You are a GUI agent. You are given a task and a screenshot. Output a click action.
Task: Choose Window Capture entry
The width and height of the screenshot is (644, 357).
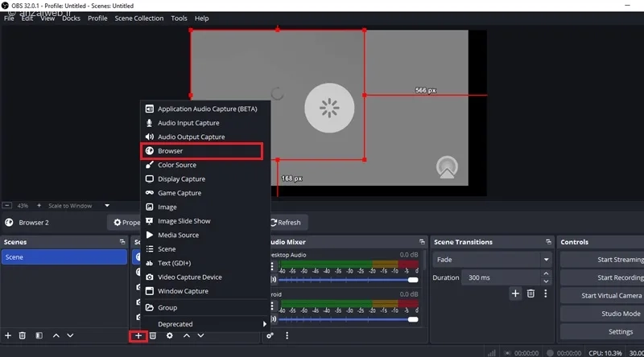click(205, 291)
